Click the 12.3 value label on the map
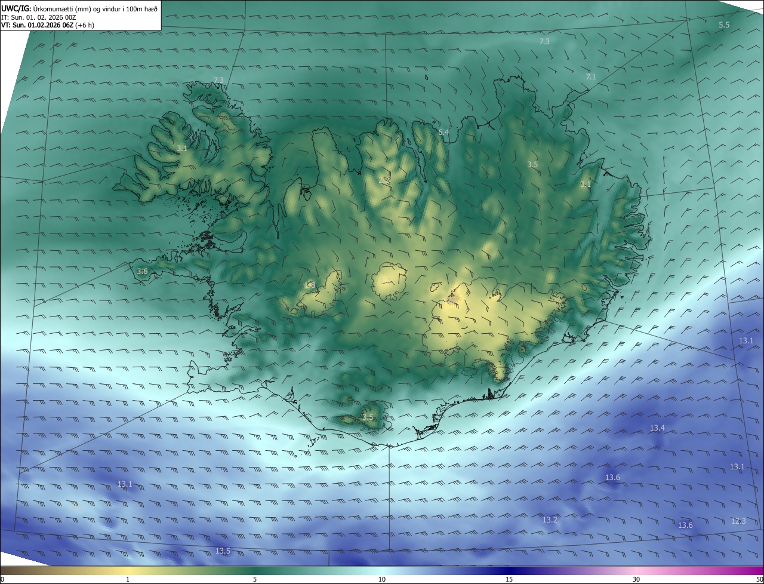This screenshot has height=584, width=764. (738, 521)
